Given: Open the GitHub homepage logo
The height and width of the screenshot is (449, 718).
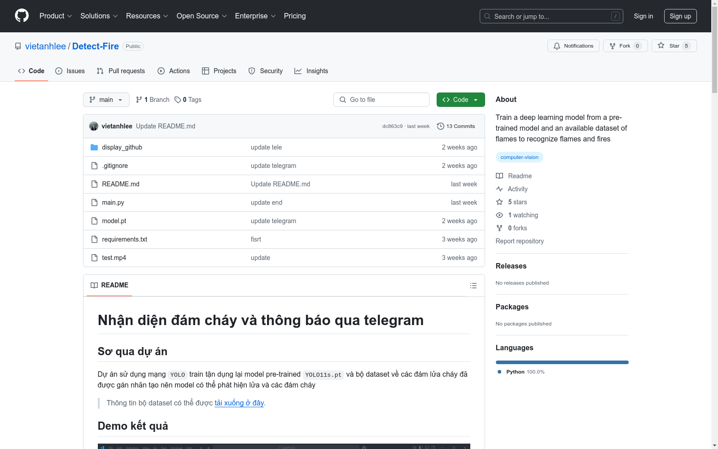Looking at the screenshot, I should (22, 16).
